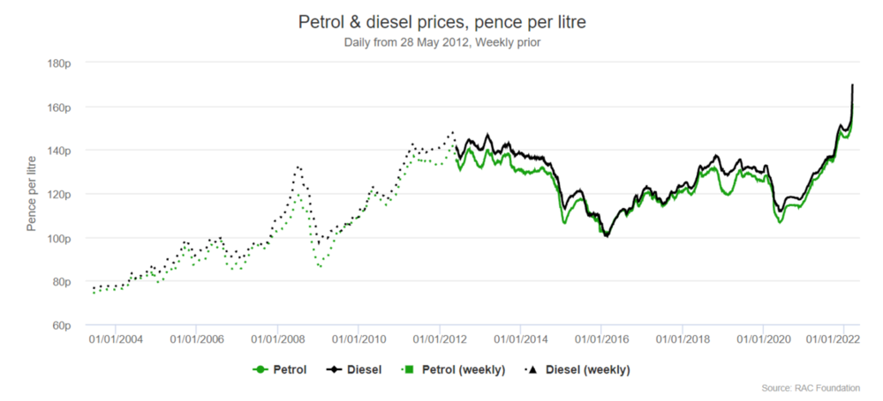Toggle the Diesel (weekly) legend label
Image resolution: width=883 pixels, height=401 pixels.
tap(587, 370)
